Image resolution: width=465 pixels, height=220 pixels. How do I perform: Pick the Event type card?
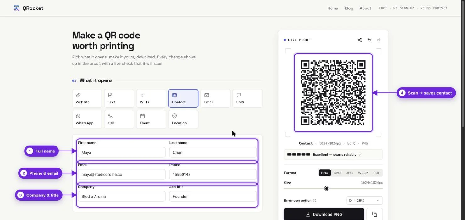151,119
